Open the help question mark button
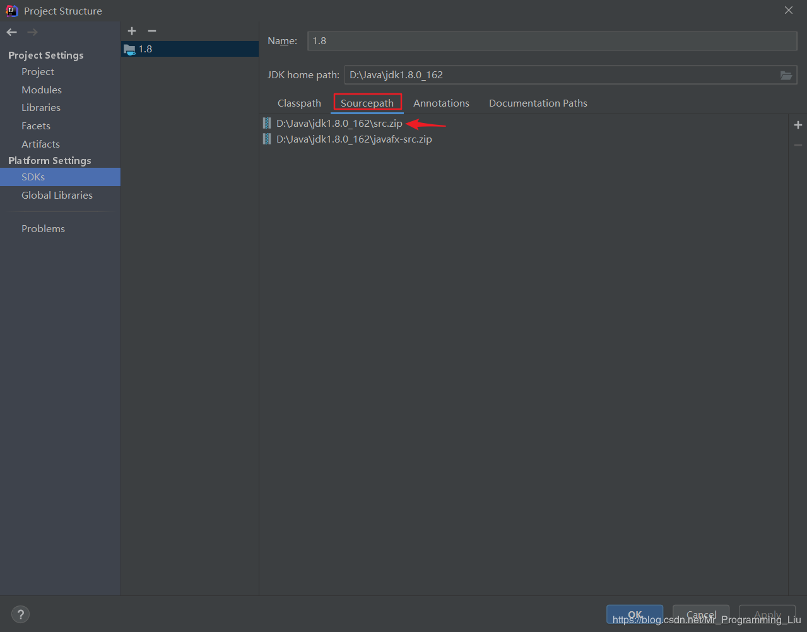 20,614
